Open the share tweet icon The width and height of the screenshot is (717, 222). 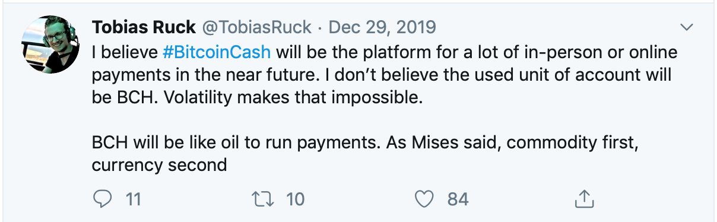(x=585, y=198)
